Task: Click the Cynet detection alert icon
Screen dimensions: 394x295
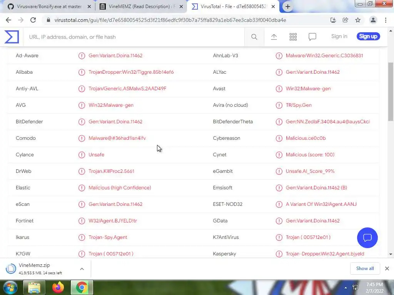Action: 279,155
